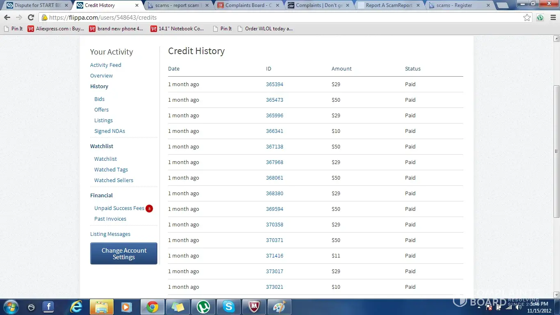Open the volume control in system tray
560x315 pixels.
519,307
